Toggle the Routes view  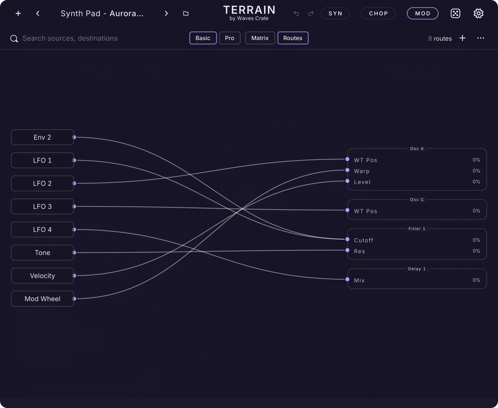(293, 38)
